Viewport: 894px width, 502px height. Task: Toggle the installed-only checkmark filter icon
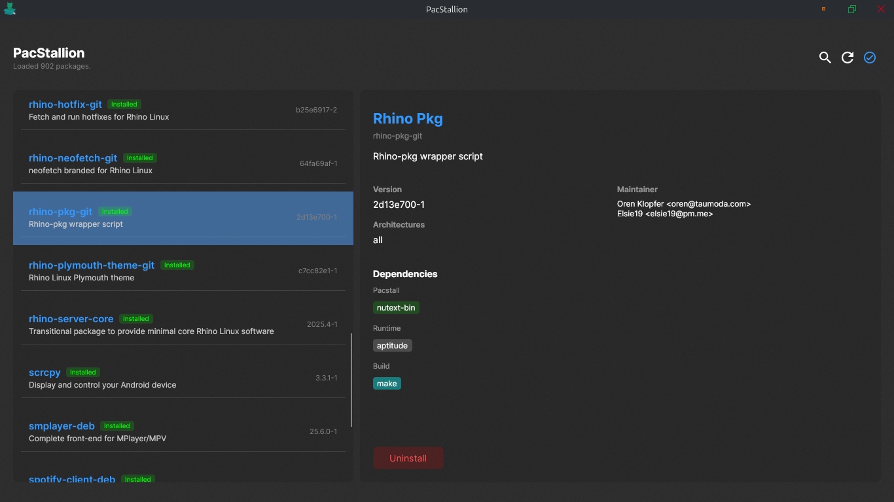coord(870,58)
